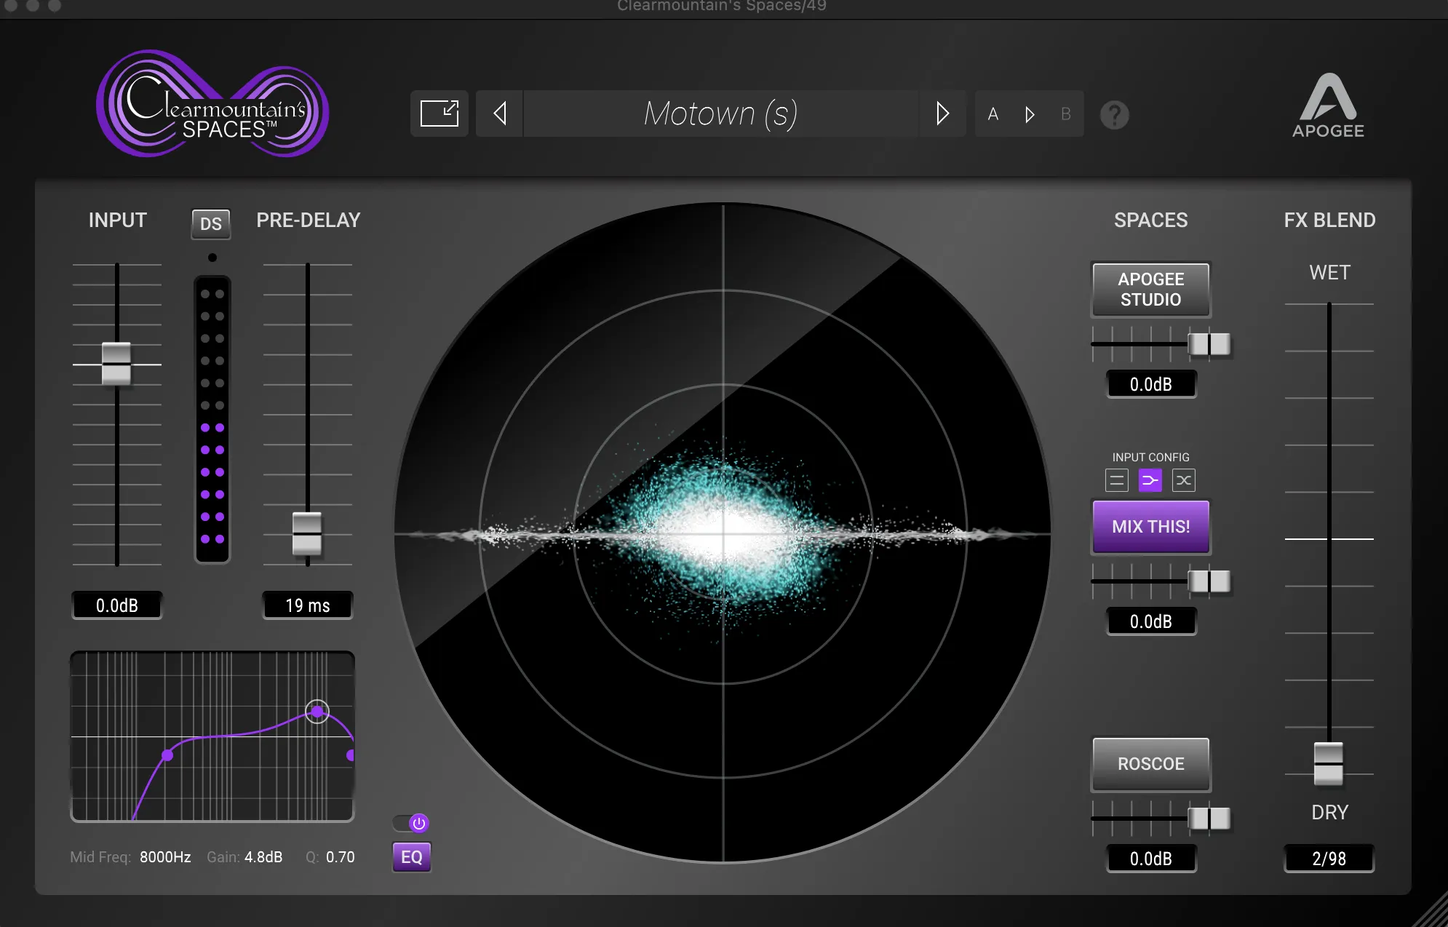Click the FX BLEND heading
Screen dimensions: 1448x927
1329,220
